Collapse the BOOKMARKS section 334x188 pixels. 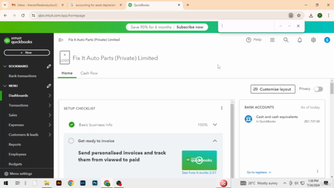point(5,66)
